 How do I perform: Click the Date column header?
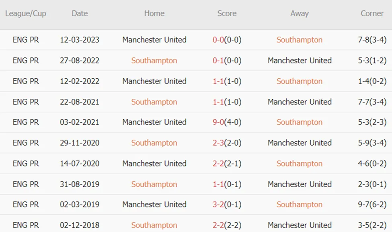(80, 14)
